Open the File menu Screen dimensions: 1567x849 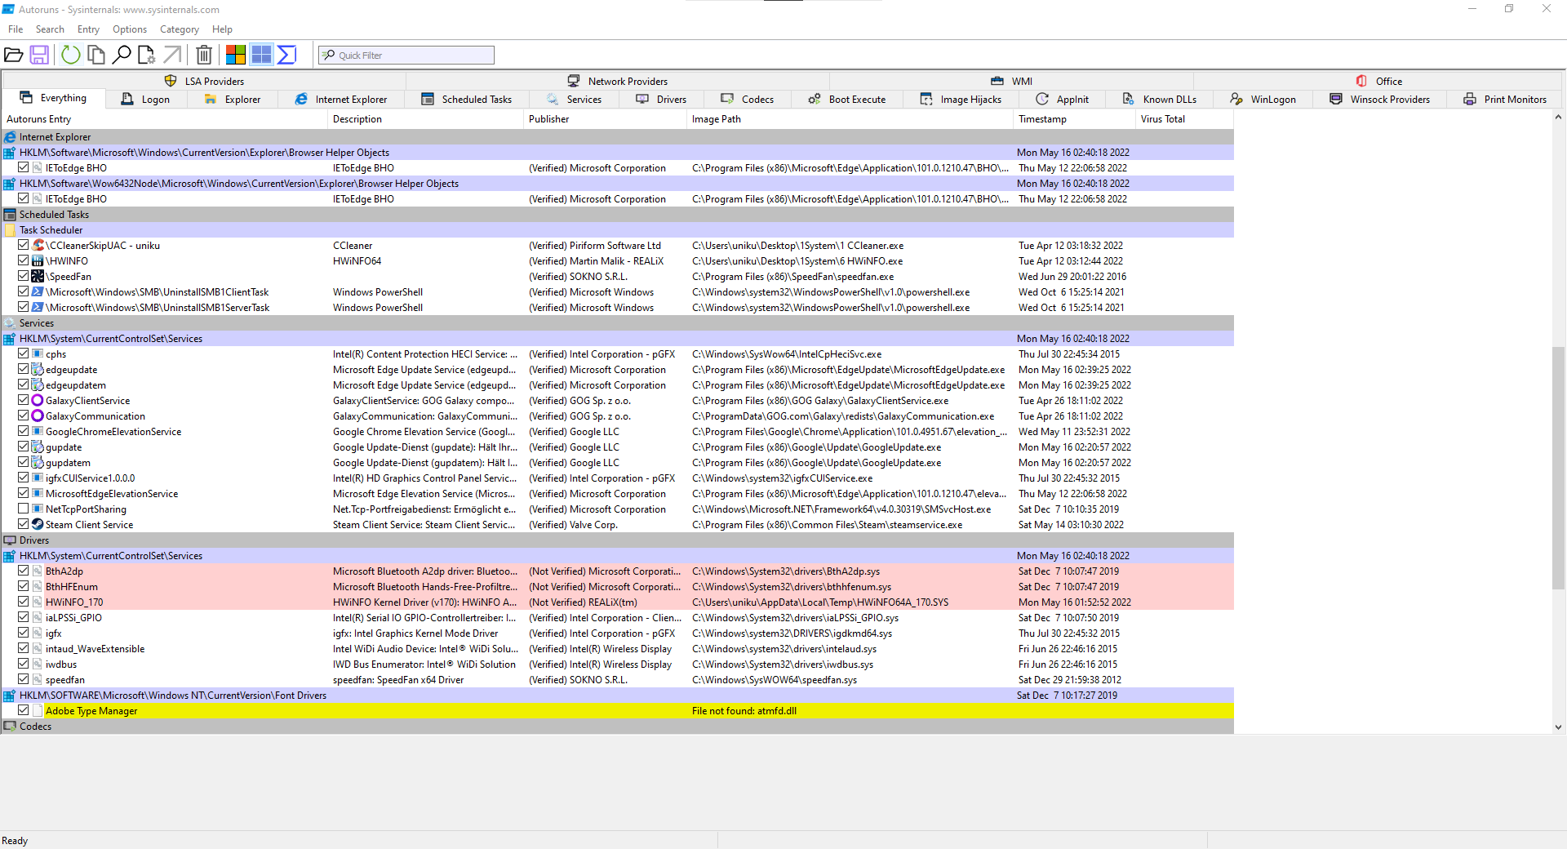pyautogui.click(x=16, y=29)
